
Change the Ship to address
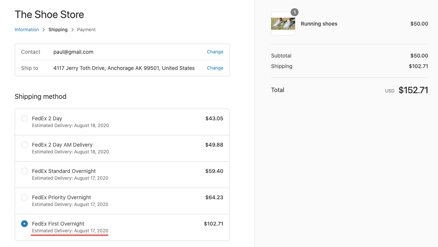pyautogui.click(x=215, y=68)
